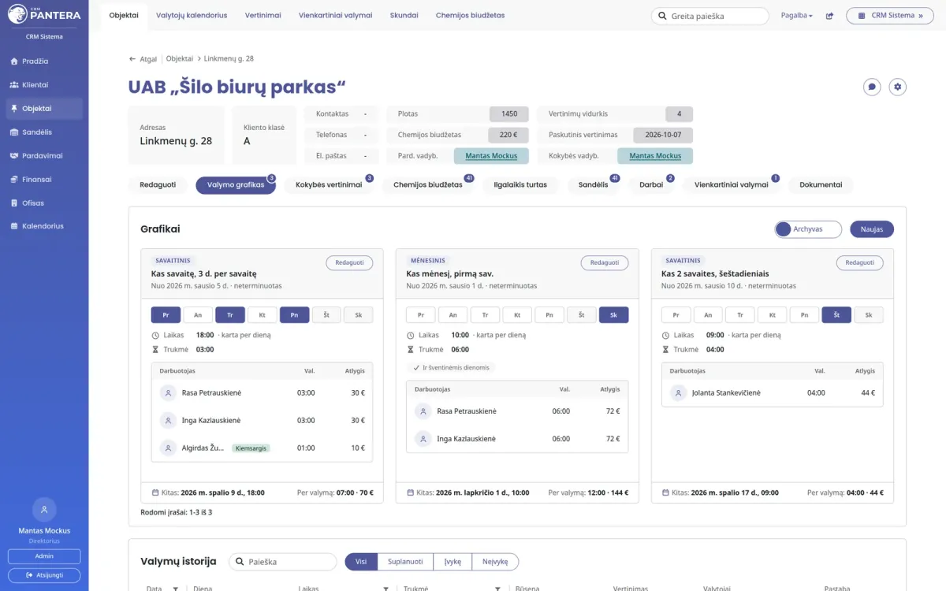
Task: Open the comments chat bubble icon
Action: (x=872, y=87)
